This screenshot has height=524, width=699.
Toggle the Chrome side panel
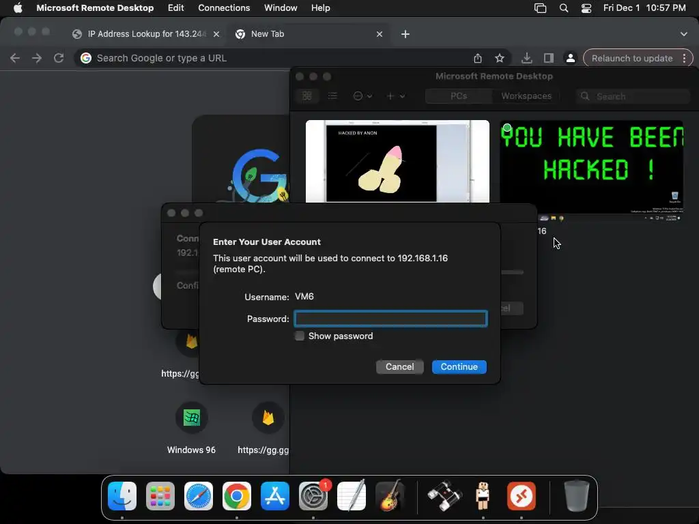tap(549, 59)
